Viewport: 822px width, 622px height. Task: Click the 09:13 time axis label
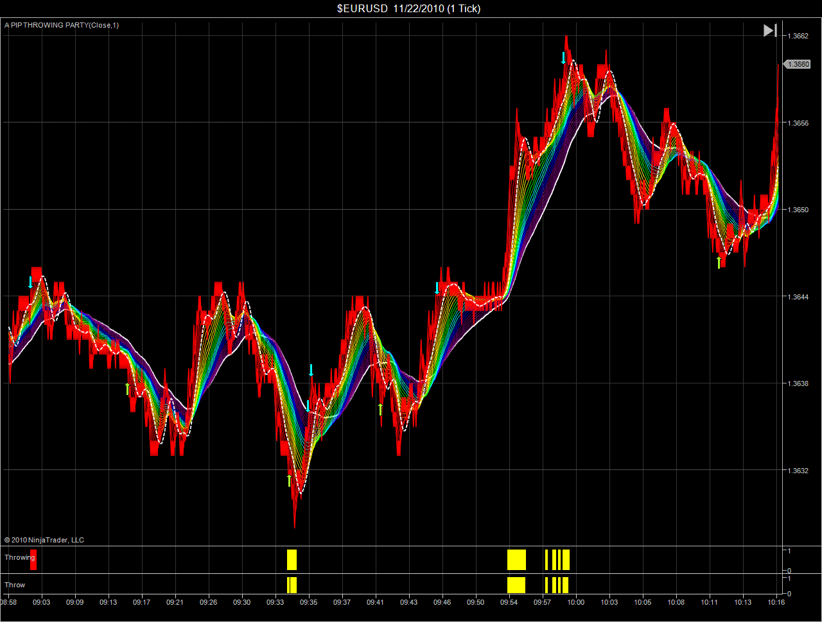pos(109,602)
